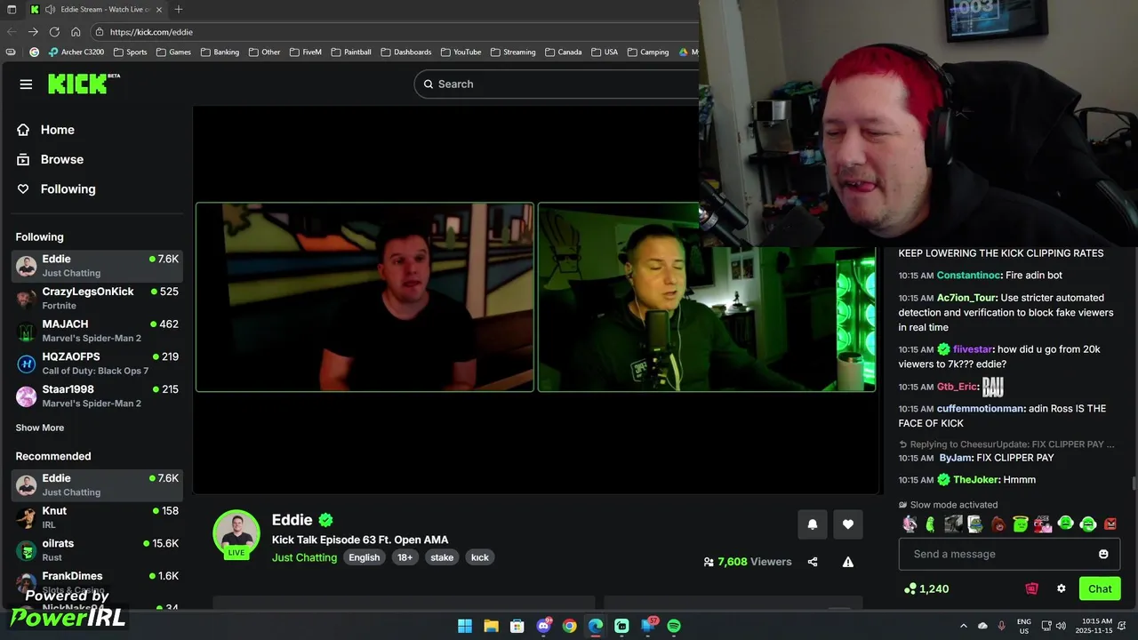The image size is (1138, 640).
Task: Click the chat message input box
Action: point(1009,554)
